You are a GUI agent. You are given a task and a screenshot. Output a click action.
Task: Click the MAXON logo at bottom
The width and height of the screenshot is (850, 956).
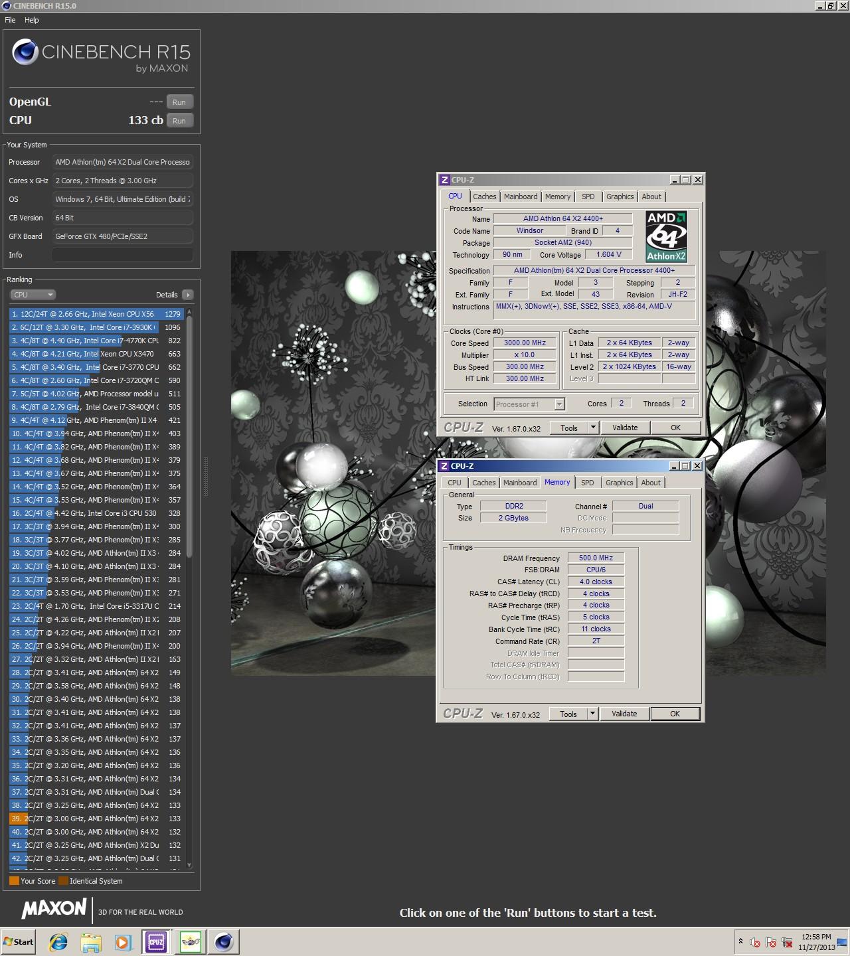point(54,909)
